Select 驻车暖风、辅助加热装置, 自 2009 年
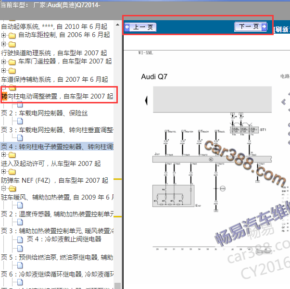290x289 pixels. tap(57, 197)
